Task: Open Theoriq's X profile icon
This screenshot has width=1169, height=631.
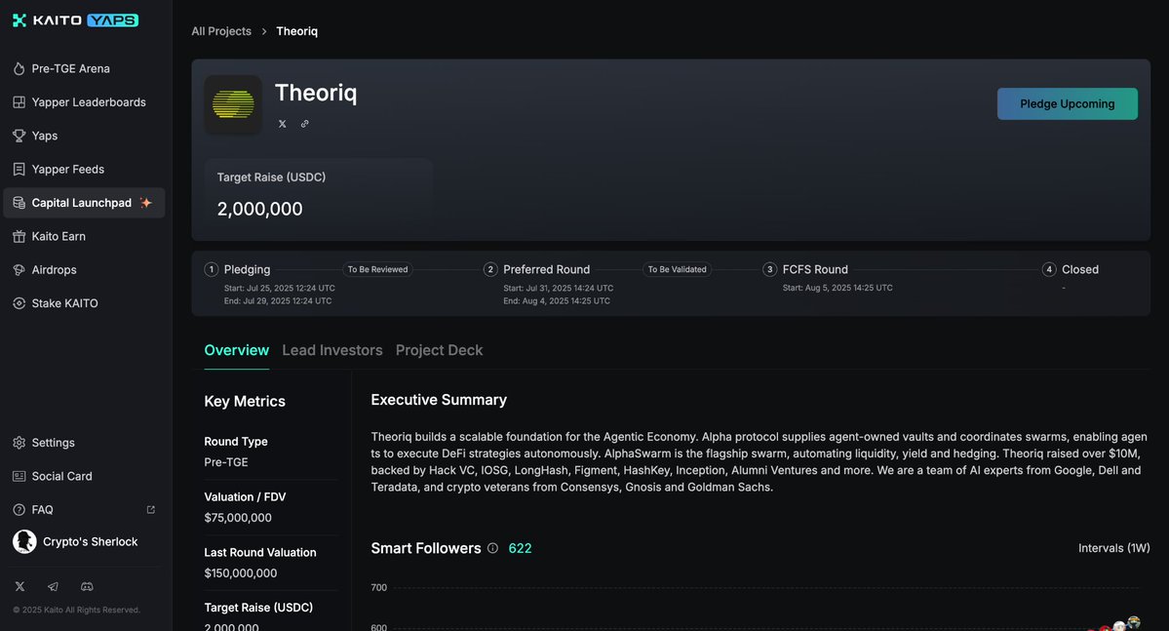Action: 283,124
